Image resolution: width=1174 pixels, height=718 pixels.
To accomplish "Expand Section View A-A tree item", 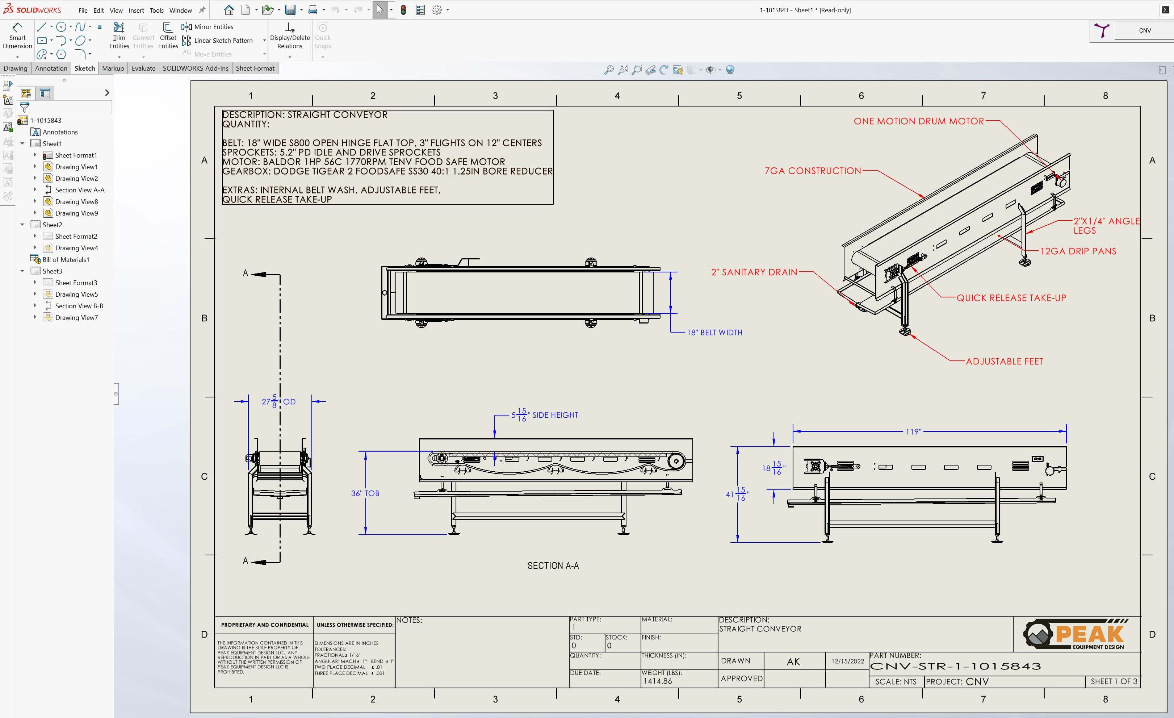I will click(35, 190).
